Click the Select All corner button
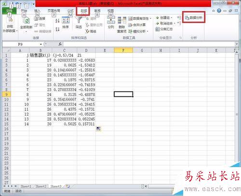241x196 pixels. click(x=7, y=51)
